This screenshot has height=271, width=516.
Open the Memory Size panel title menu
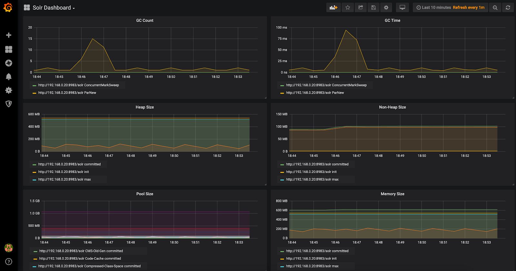click(x=392, y=194)
